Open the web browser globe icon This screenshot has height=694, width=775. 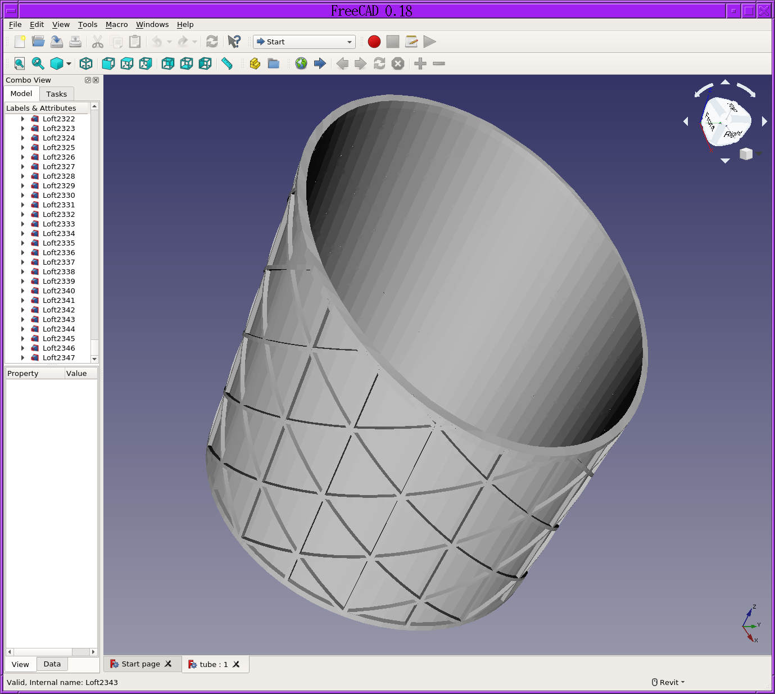click(x=301, y=64)
